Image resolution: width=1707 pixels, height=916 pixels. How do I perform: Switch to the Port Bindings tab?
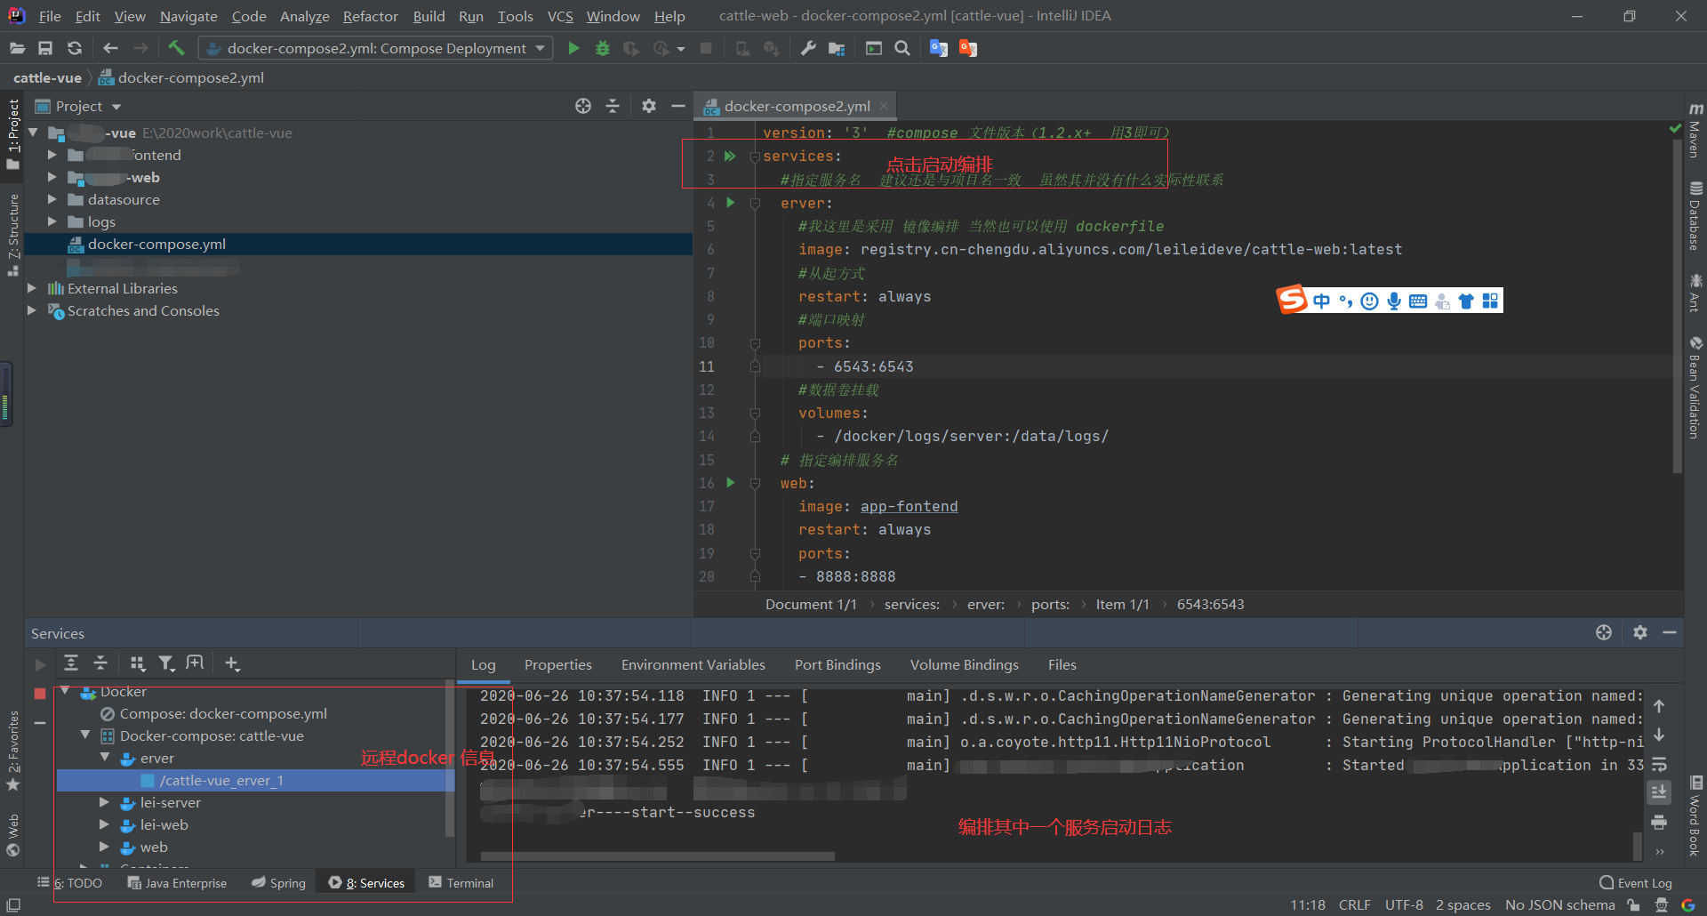pos(837,664)
